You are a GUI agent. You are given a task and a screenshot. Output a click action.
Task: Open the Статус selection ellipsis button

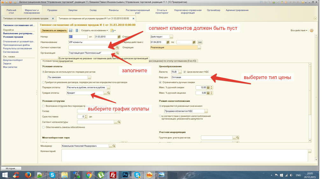tap(171, 37)
